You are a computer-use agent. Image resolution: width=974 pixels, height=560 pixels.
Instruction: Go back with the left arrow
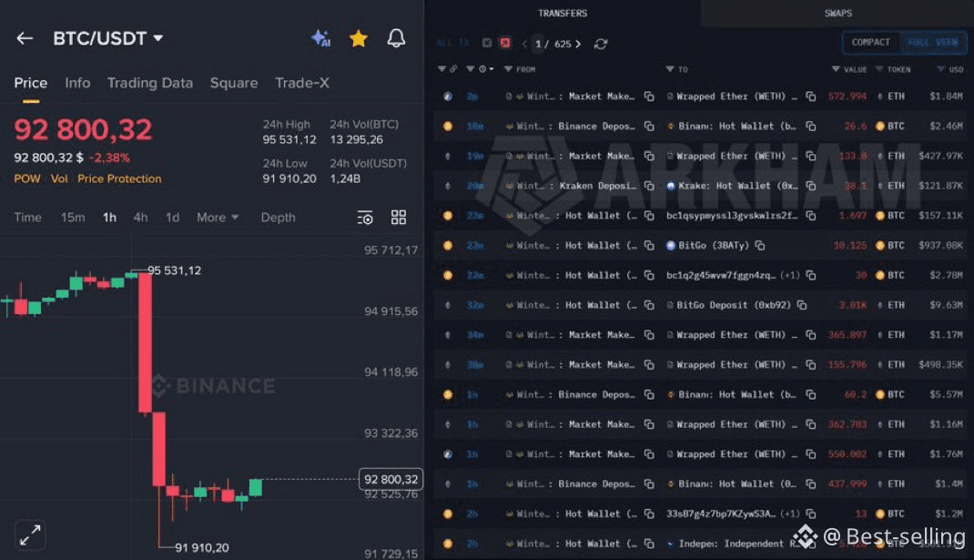coord(25,38)
